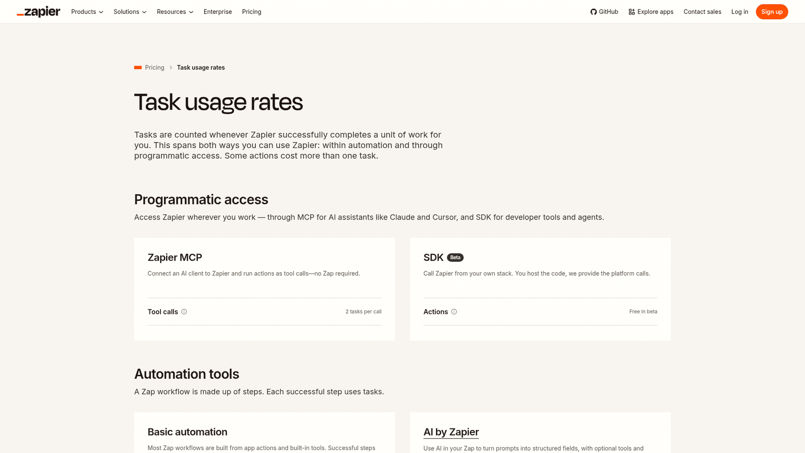Click the Actions label in SDK card
The height and width of the screenshot is (453, 805).
[436, 312]
